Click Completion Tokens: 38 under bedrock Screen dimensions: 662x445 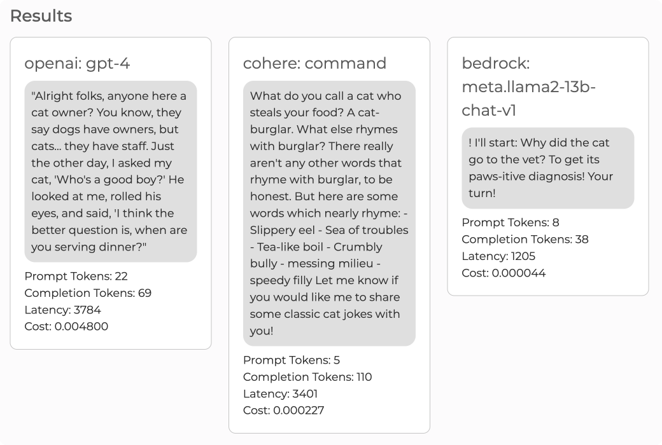pyautogui.click(x=525, y=240)
